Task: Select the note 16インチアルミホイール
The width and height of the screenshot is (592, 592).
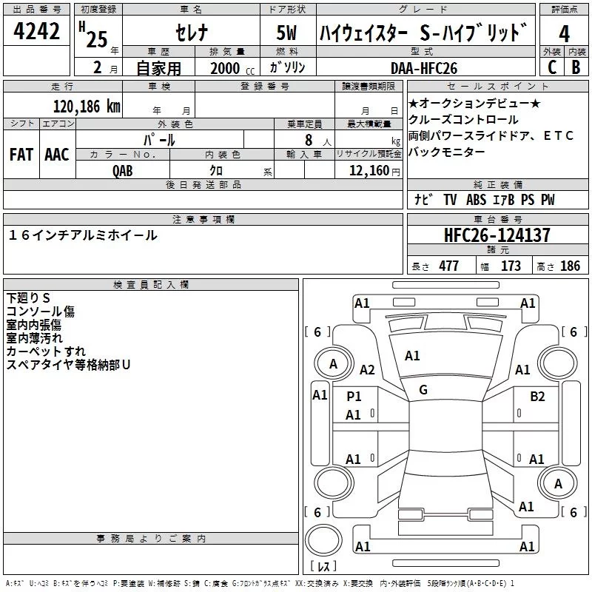Action: point(83,235)
